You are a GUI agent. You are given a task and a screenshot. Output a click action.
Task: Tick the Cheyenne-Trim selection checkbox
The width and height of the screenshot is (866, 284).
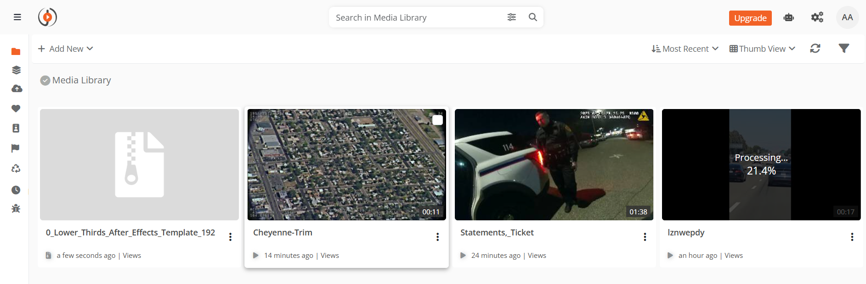tap(438, 120)
